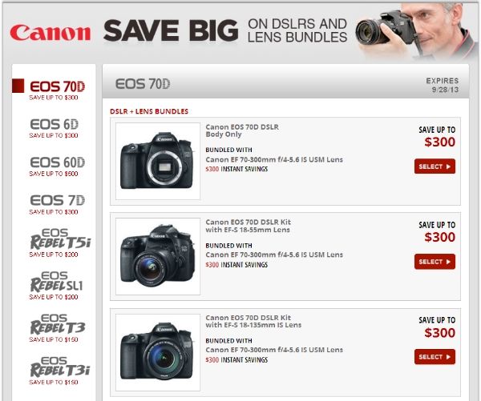481x401 pixels.
Task: Open the 70D body-only camera thumbnail
Action: 158,161
